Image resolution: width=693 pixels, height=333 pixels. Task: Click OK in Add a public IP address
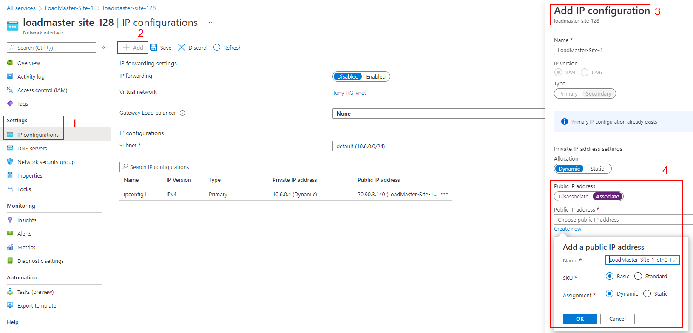coord(580,319)
